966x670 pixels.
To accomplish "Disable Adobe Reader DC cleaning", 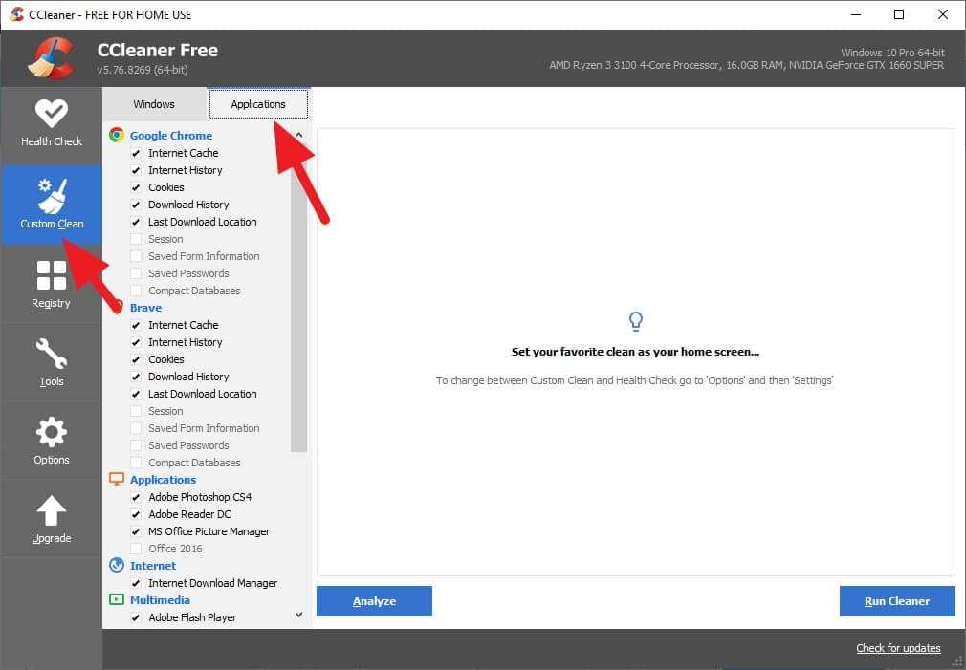I will point(137,513).
